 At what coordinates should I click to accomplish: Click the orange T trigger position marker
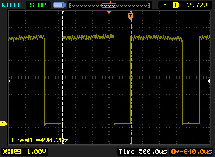(x=131, y=16)
